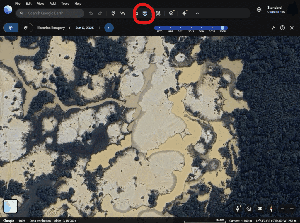Open the Tools menu
The image size is (300, 223).
point(65,4)
